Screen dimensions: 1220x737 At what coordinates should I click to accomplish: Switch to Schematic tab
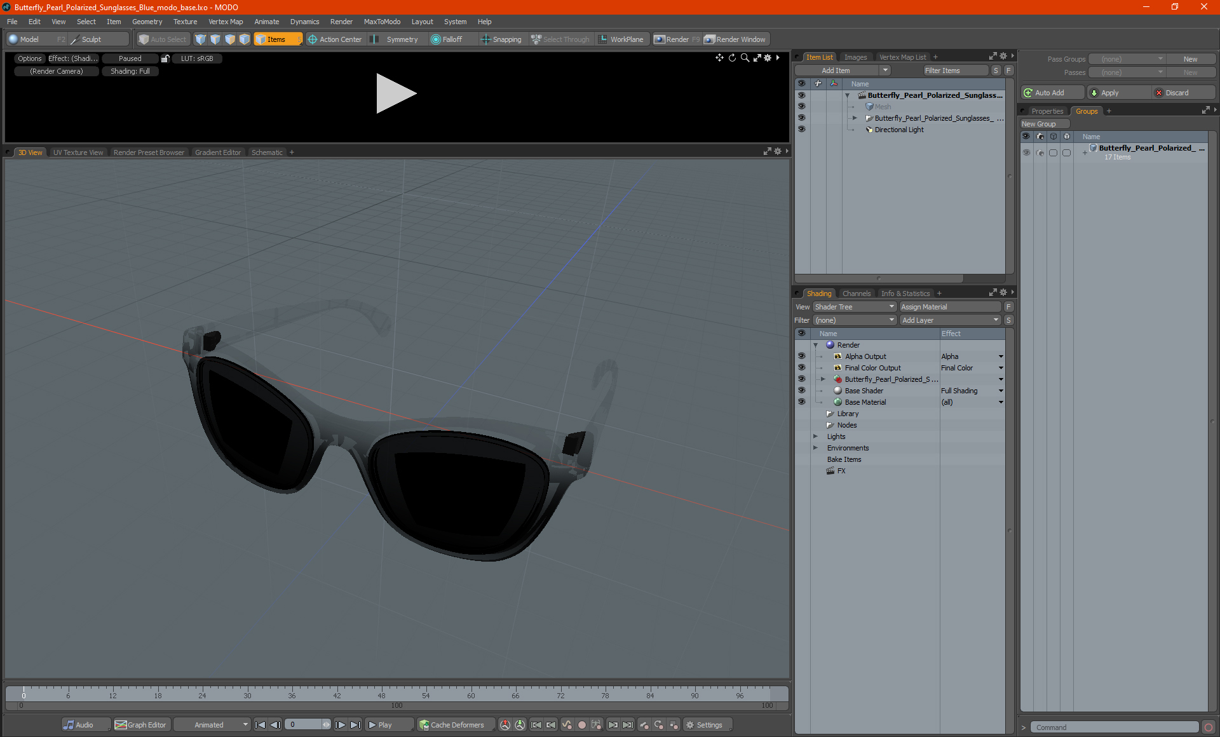pyautogui.click(x=267, y=152)
